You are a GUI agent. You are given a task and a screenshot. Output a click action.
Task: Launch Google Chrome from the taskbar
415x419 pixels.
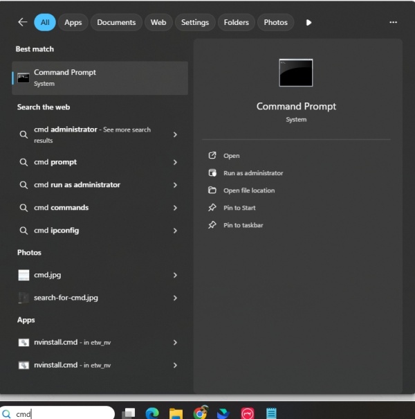(200, 413)
